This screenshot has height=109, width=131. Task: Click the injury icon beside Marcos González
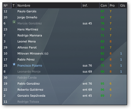point(14,22)
